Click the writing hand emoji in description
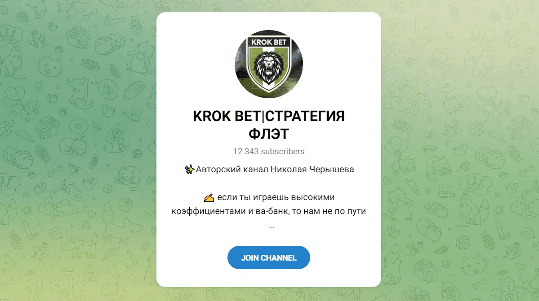The image size is (539, 301). pyautogui.click(x=209, y=198)
